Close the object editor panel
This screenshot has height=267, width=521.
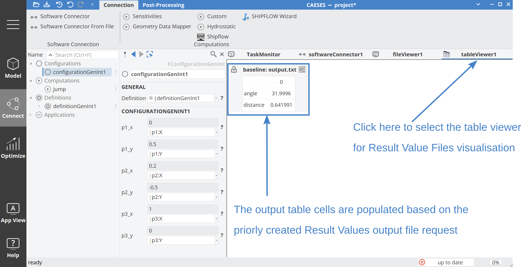222,54
